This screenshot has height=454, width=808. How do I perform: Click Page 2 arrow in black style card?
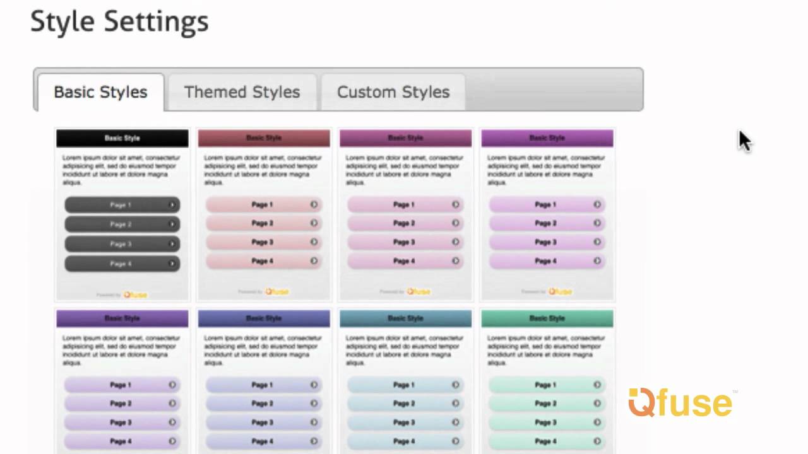(x=172, y=224)
